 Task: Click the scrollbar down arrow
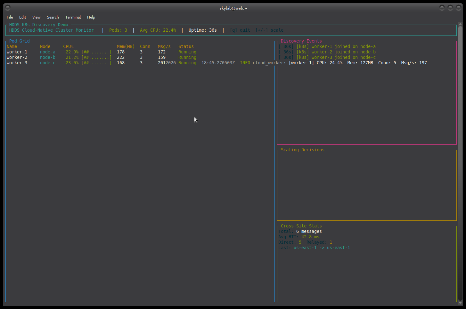point(460,303)
